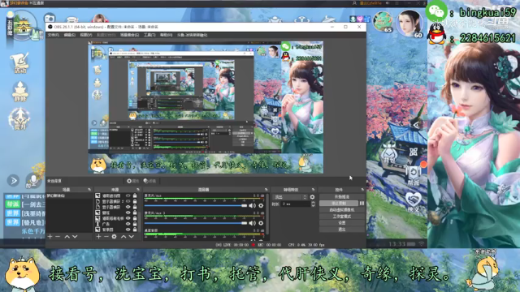Mute the second audio mixer track
The image size is (520, 292).
click(x=253, y=223)
